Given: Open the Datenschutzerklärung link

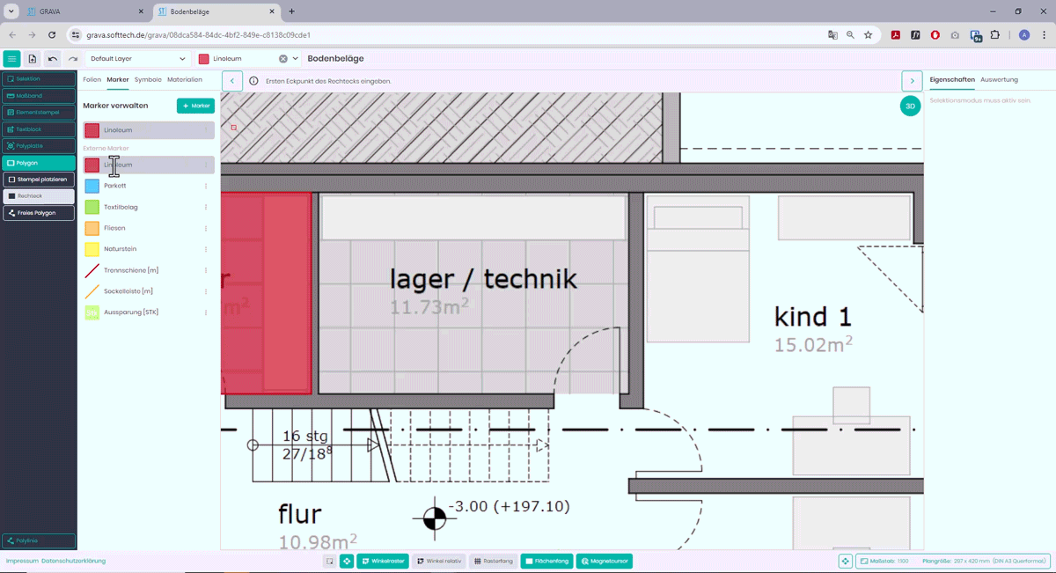Looking at the screenshot, I should (x=74, y=561).
